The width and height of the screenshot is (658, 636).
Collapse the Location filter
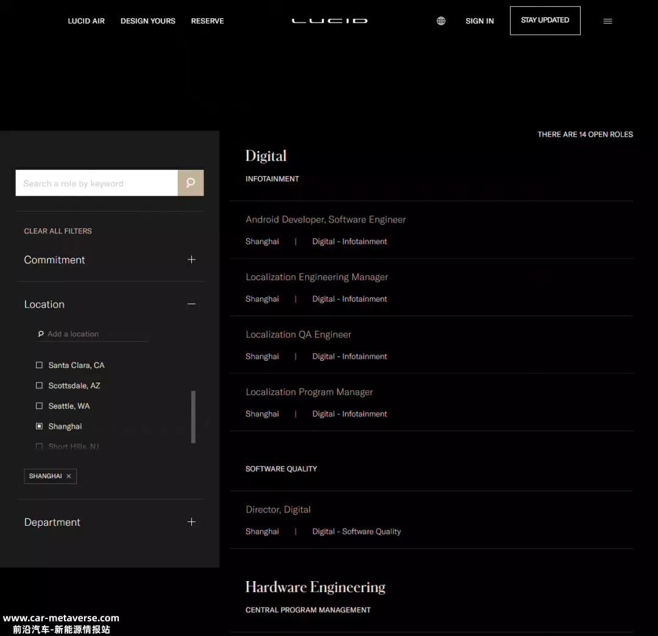[191, 304]
